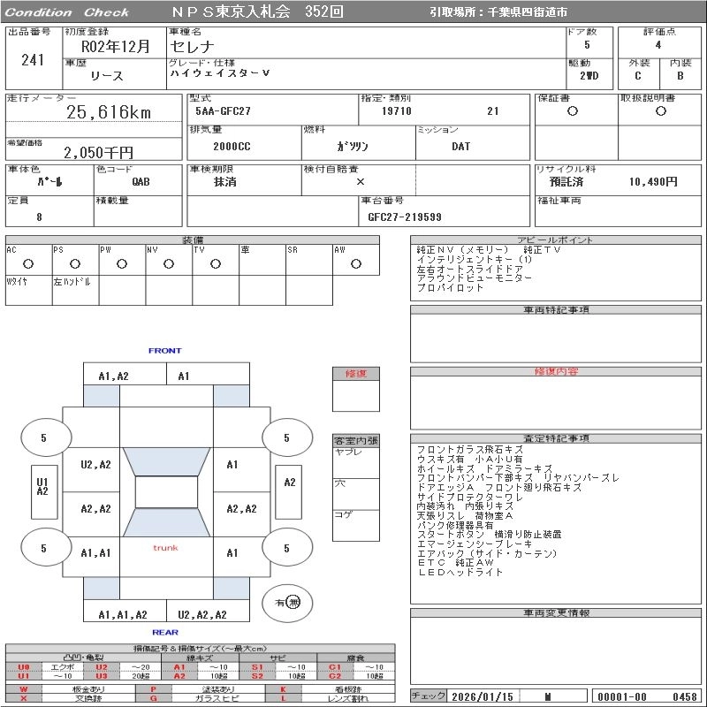Screen dimensions: 707x707
Task: Click the PS equipment circle
Action: pyautogui.click(x=75, y=263)
